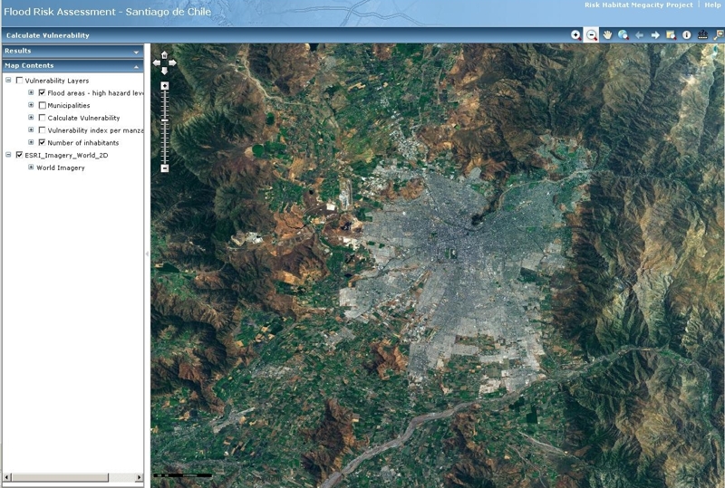The image size is (725, 488).
Task: Select the Zoom In tool
Action: coord(575,34)
